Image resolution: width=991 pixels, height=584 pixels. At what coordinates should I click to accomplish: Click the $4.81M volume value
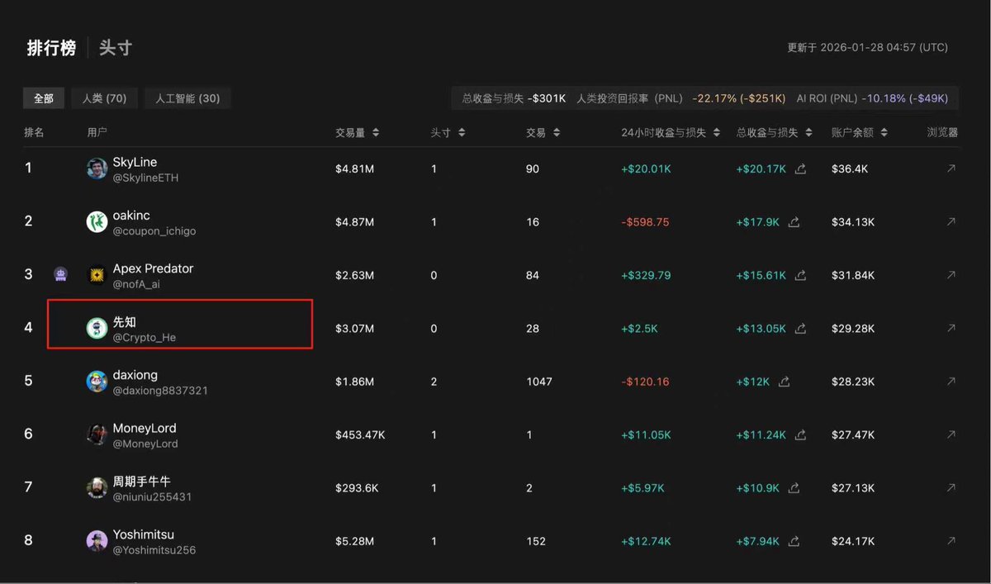tap(354, 169)
